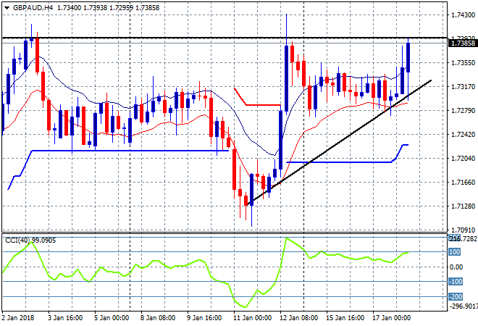Click the 1.73170 price scale value
This screenshot has height=326, width=478.
[x=463, y=87]
